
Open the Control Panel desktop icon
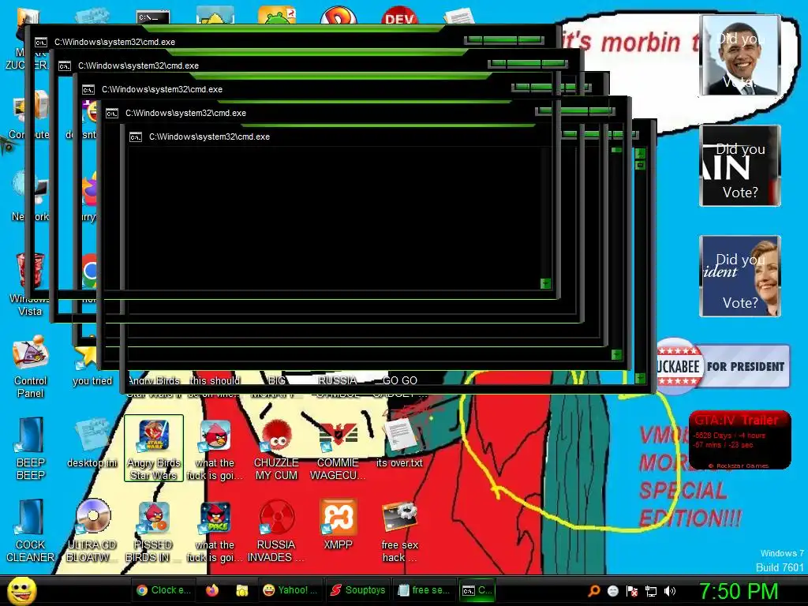point(31,367)
